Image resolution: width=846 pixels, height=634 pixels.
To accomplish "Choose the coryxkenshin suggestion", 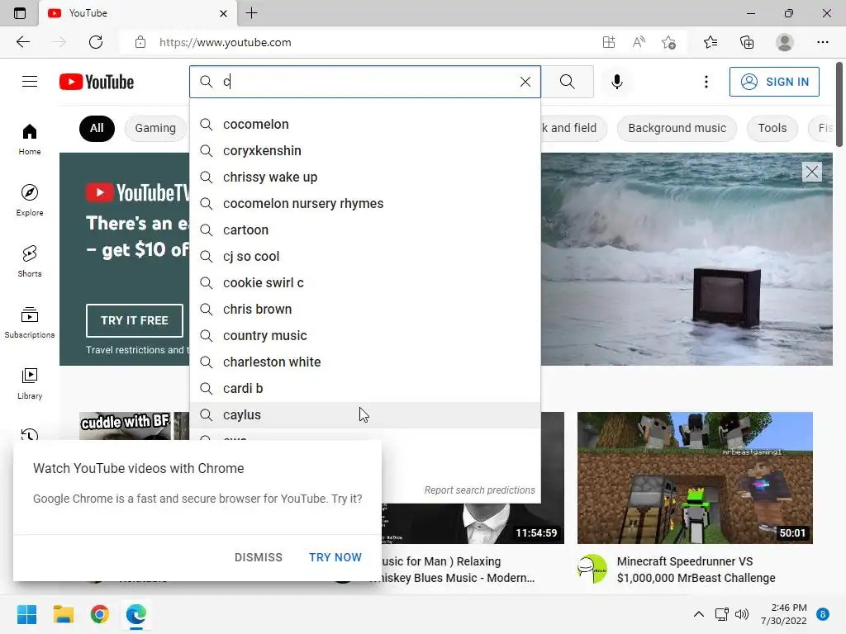I will point(364,150).
